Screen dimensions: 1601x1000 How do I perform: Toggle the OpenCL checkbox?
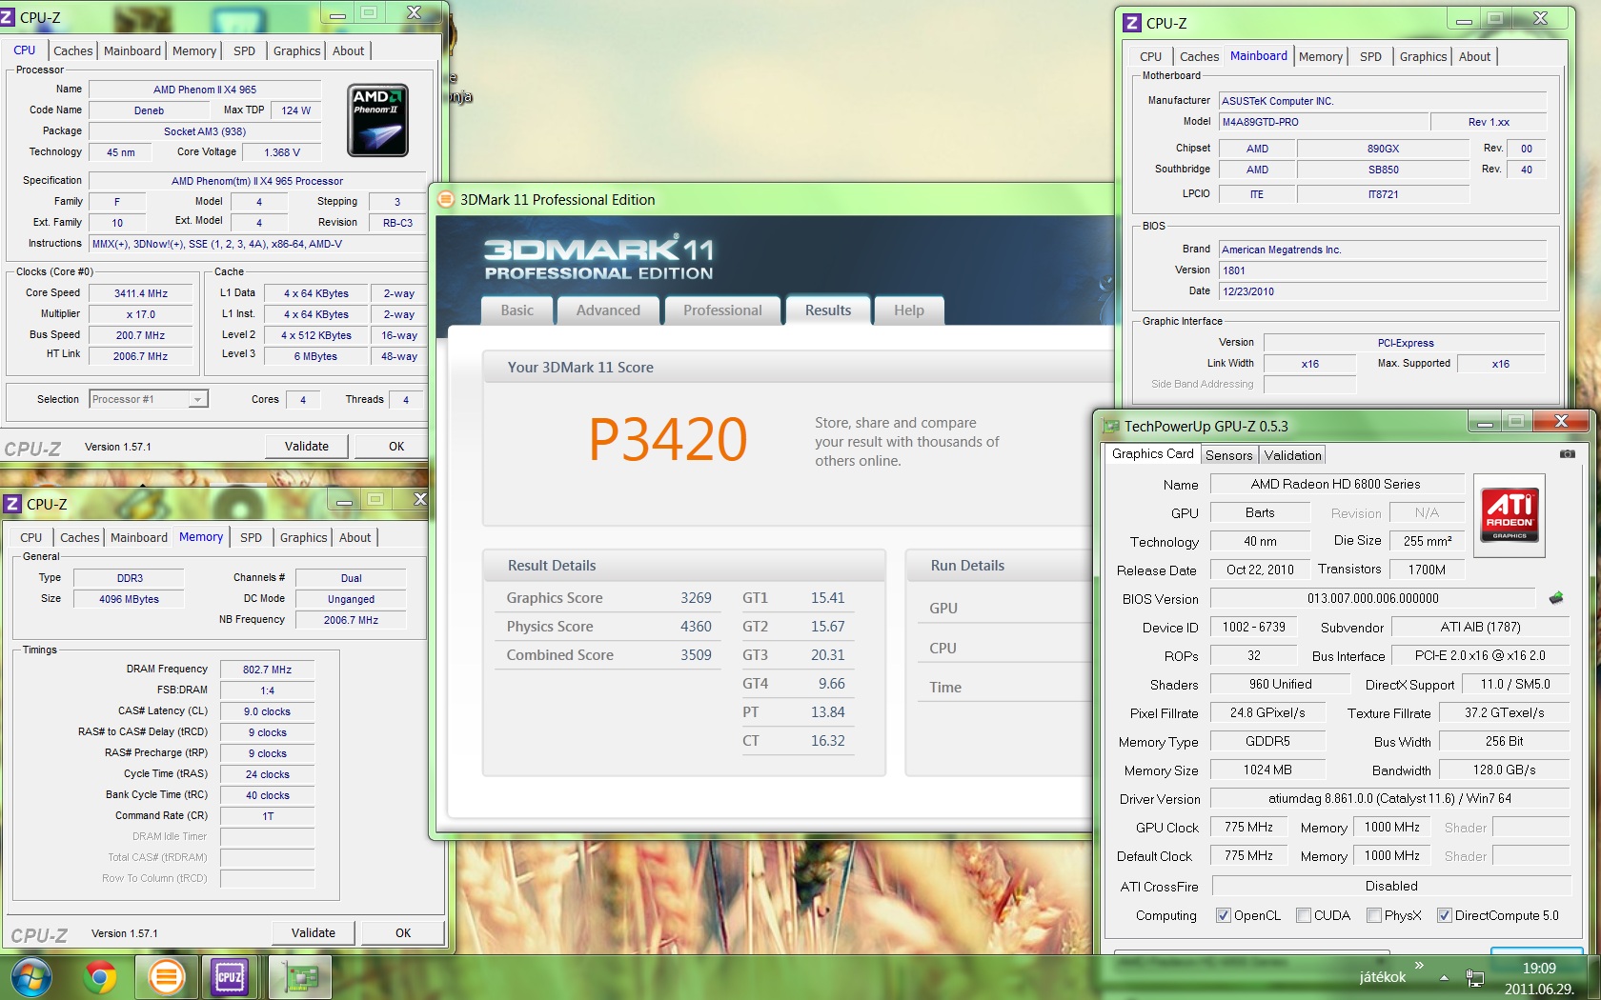pos(1223,915)
